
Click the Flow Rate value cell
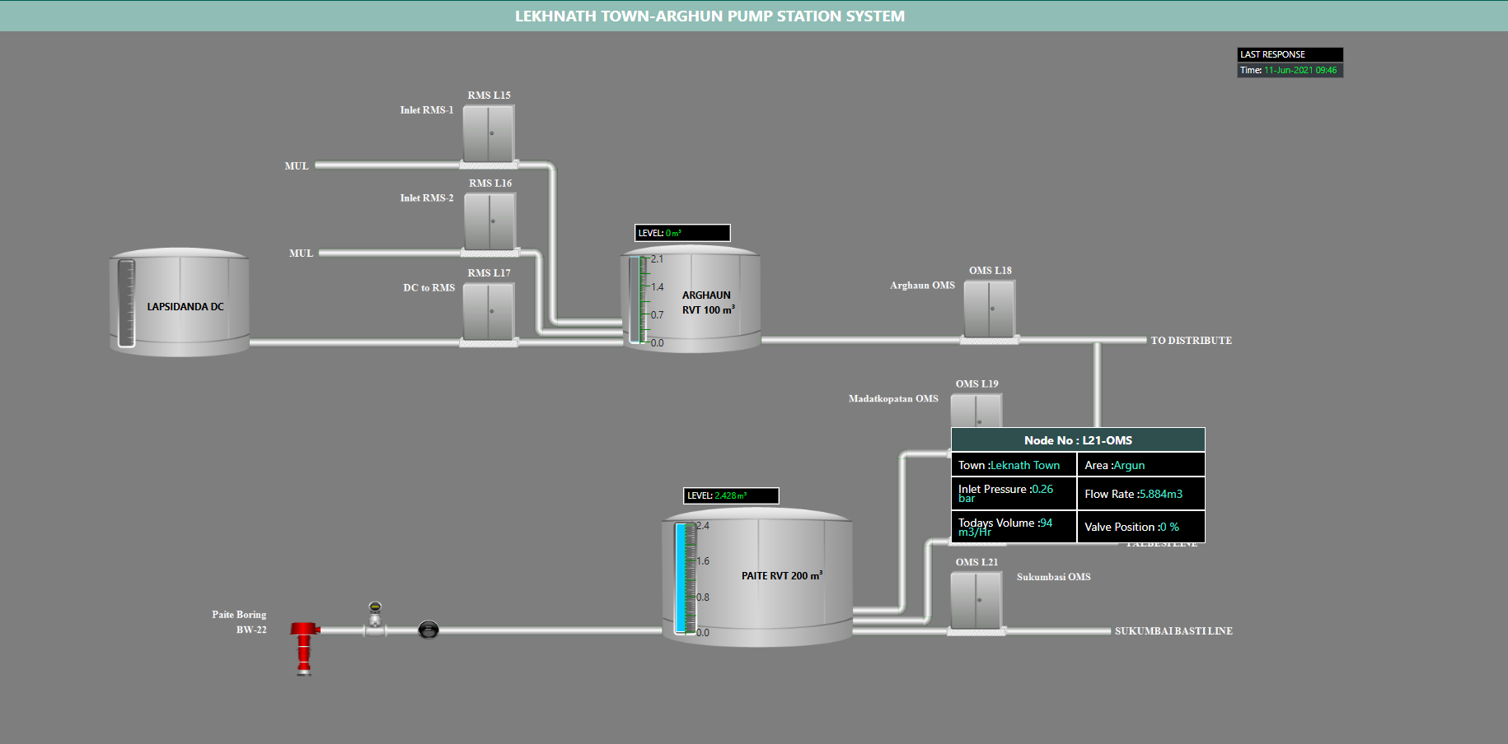point(1140,494)
